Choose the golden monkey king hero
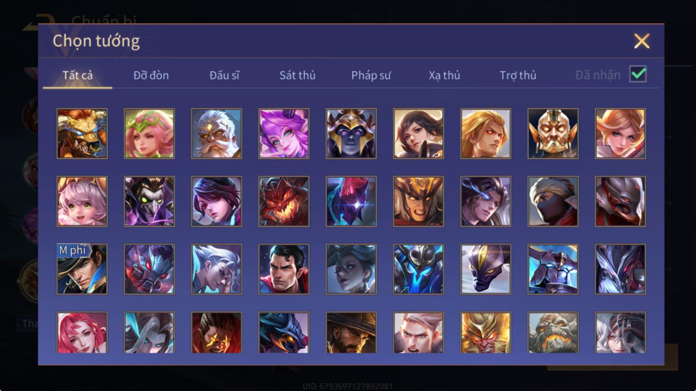 tap(486, 332)
